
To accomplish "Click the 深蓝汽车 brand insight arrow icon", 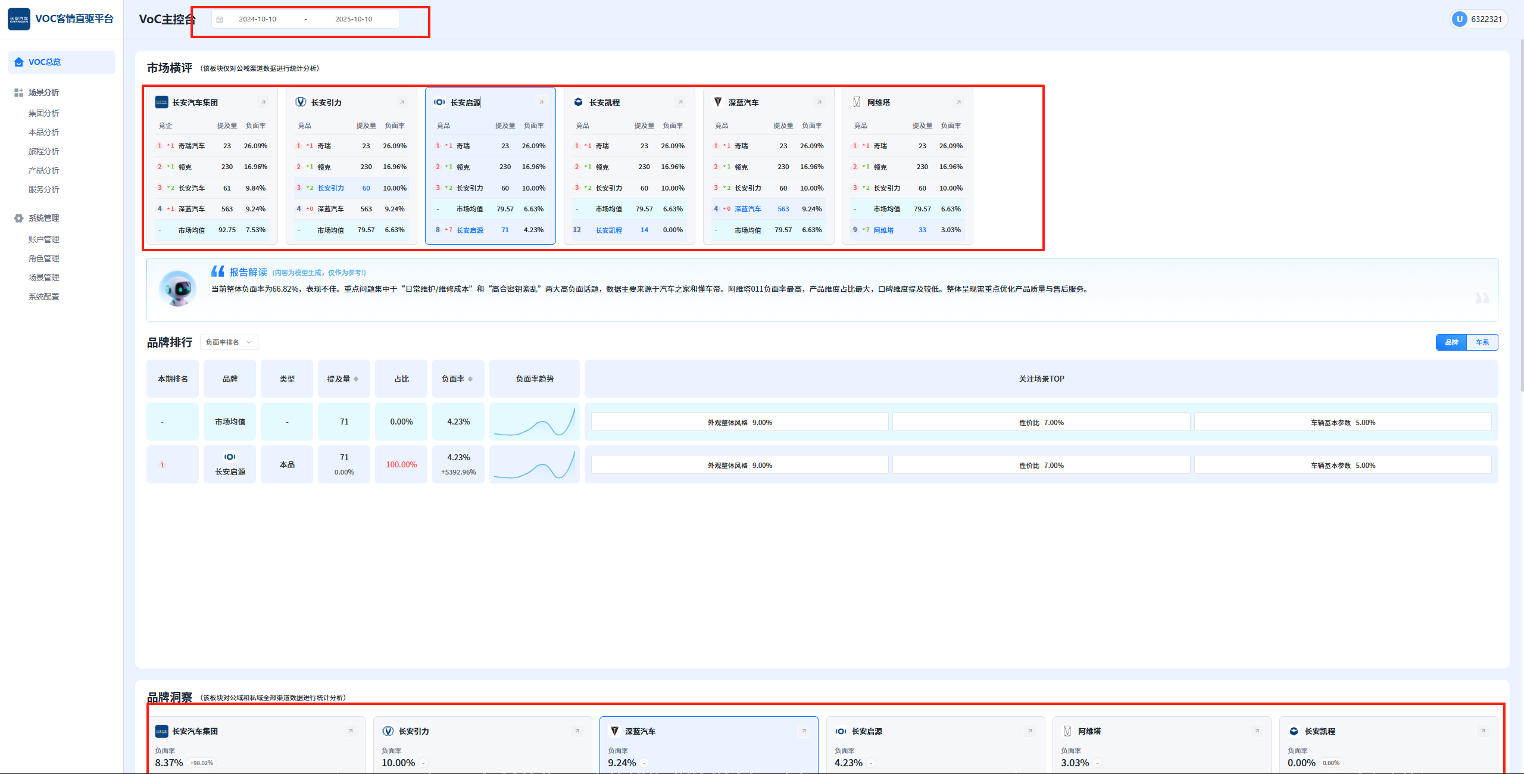I will (804, 731).
